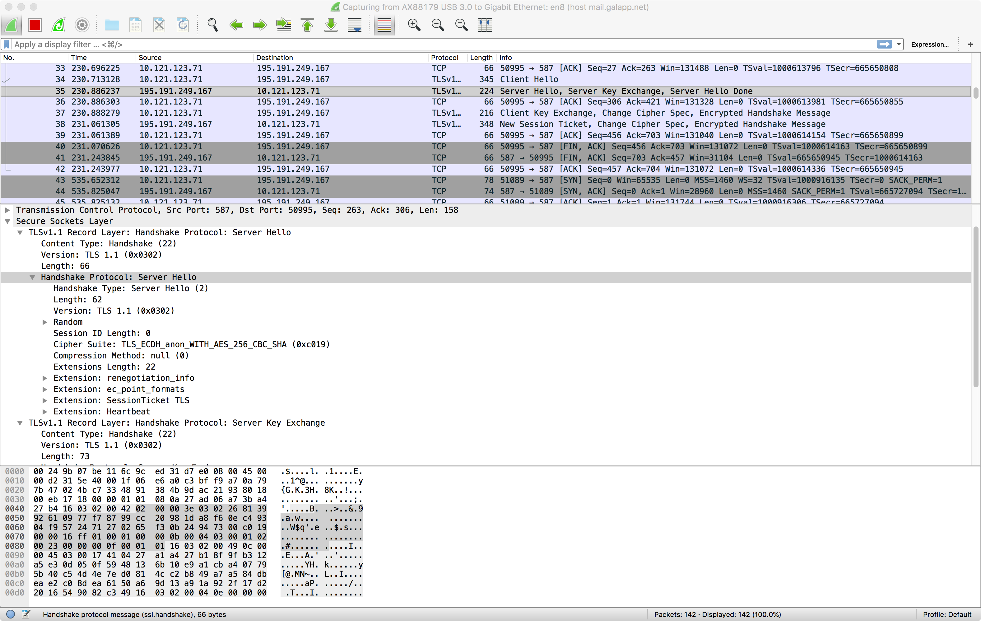Toggle auto scroll during live capture
Screen dimensions: 981x621
tap(354, 25)
